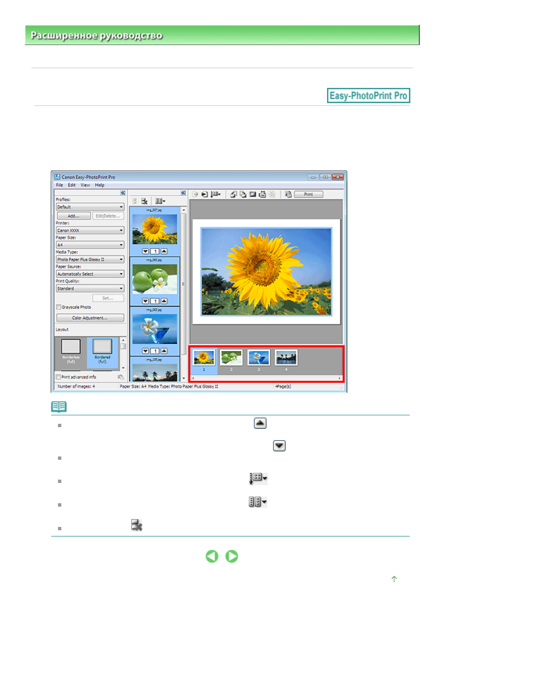
Task: Open the Edit menu
Action: 71,185
